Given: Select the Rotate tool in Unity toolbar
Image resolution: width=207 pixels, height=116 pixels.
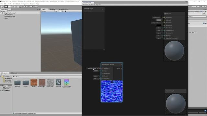Looking at the screenshot, I should click(9, 6).
